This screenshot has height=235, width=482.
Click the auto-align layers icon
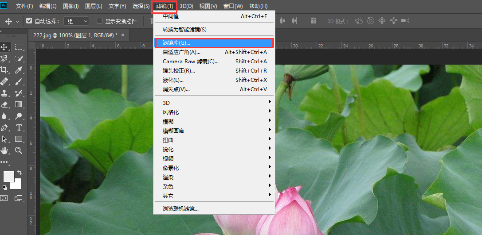tap(313, 21)
